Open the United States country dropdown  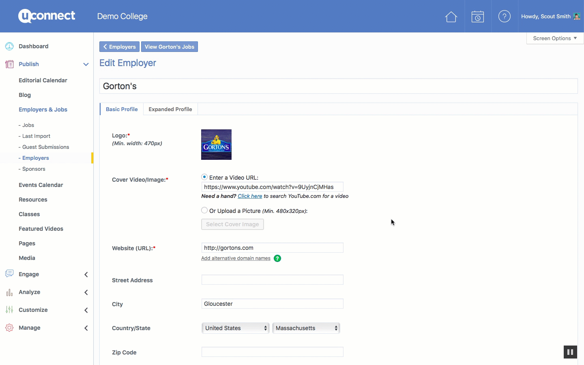coord(236,328)
